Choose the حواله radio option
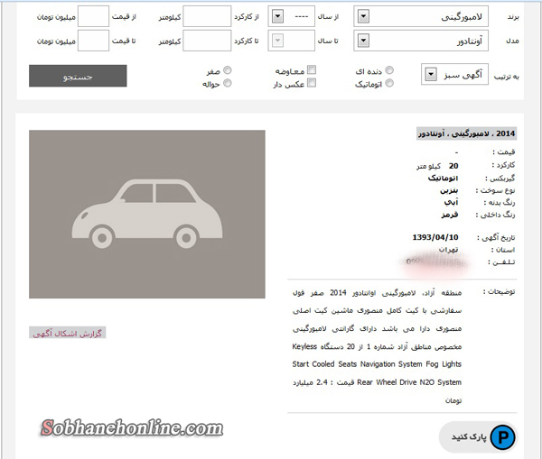This screenshot has width=542, height=459. (x=227, y=83)
